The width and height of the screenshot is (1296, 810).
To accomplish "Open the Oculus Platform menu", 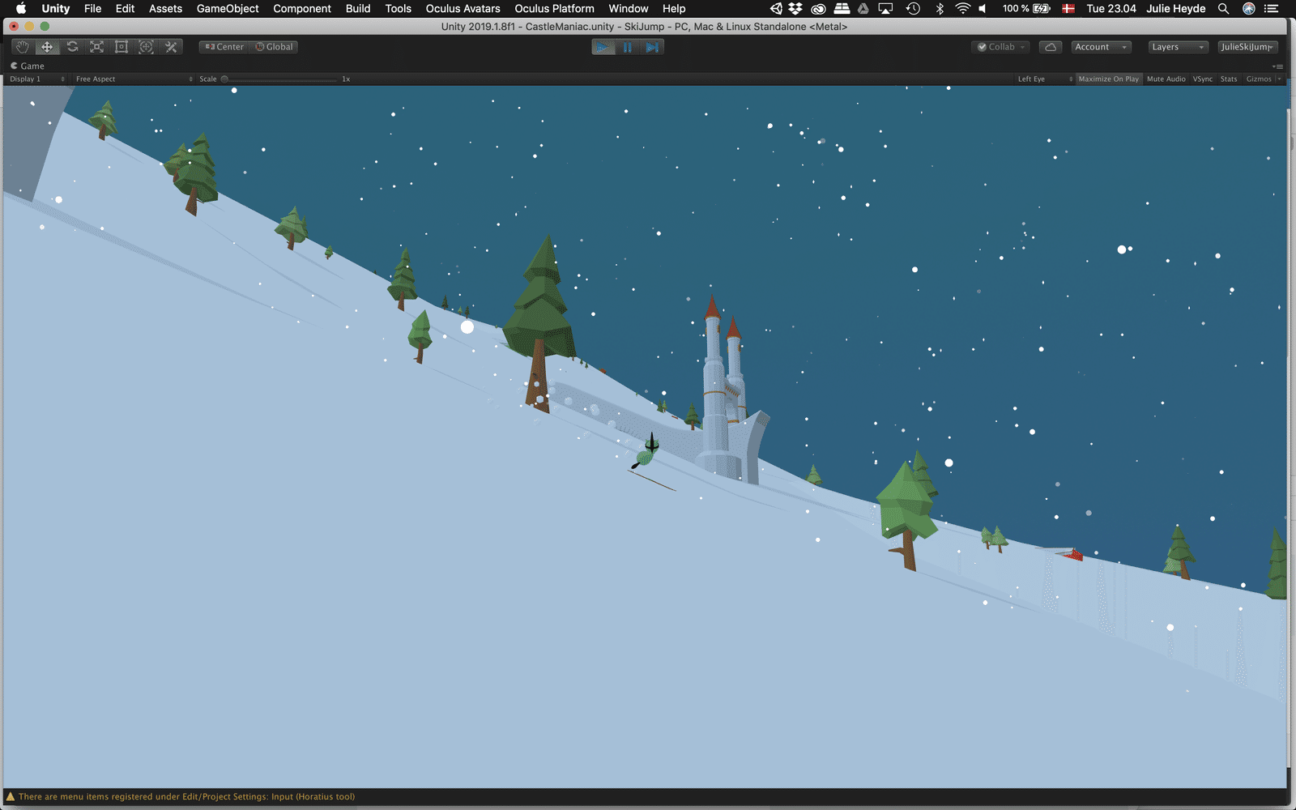I will tap(554, 8).
